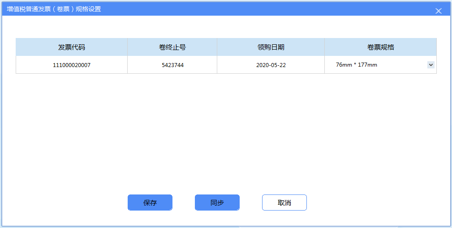This screenshot has height=228, width=452.
Task: Click the 卷终止号 column header
Action: (x=172, y=47)
